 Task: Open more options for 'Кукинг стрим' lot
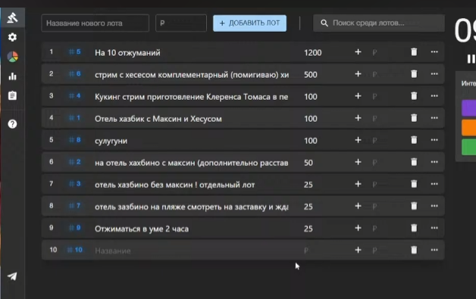(x=434, y=96)
